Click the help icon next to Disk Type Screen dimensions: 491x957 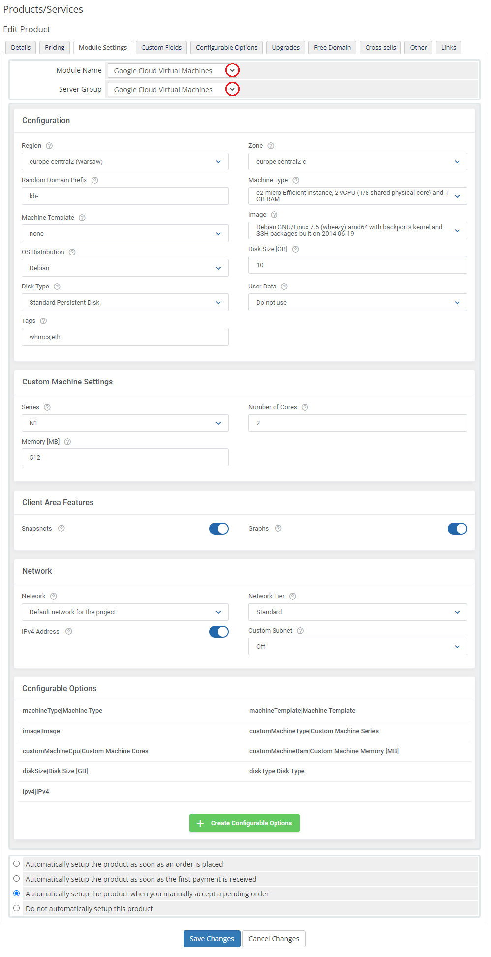tap(57, 287)
